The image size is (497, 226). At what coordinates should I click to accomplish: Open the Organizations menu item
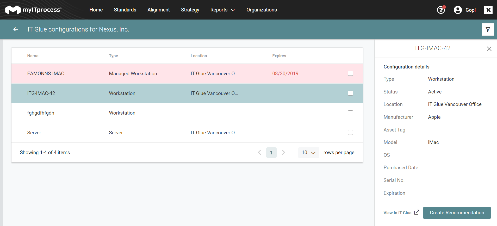[x=262, y=10]
